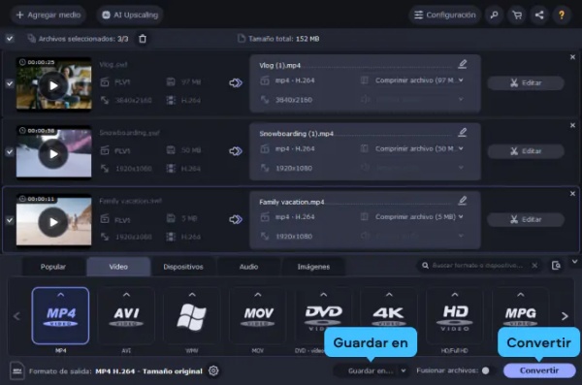The image size is (582, 385).
Task: Clear the format search field with X
Action: [x=534, y=266]
